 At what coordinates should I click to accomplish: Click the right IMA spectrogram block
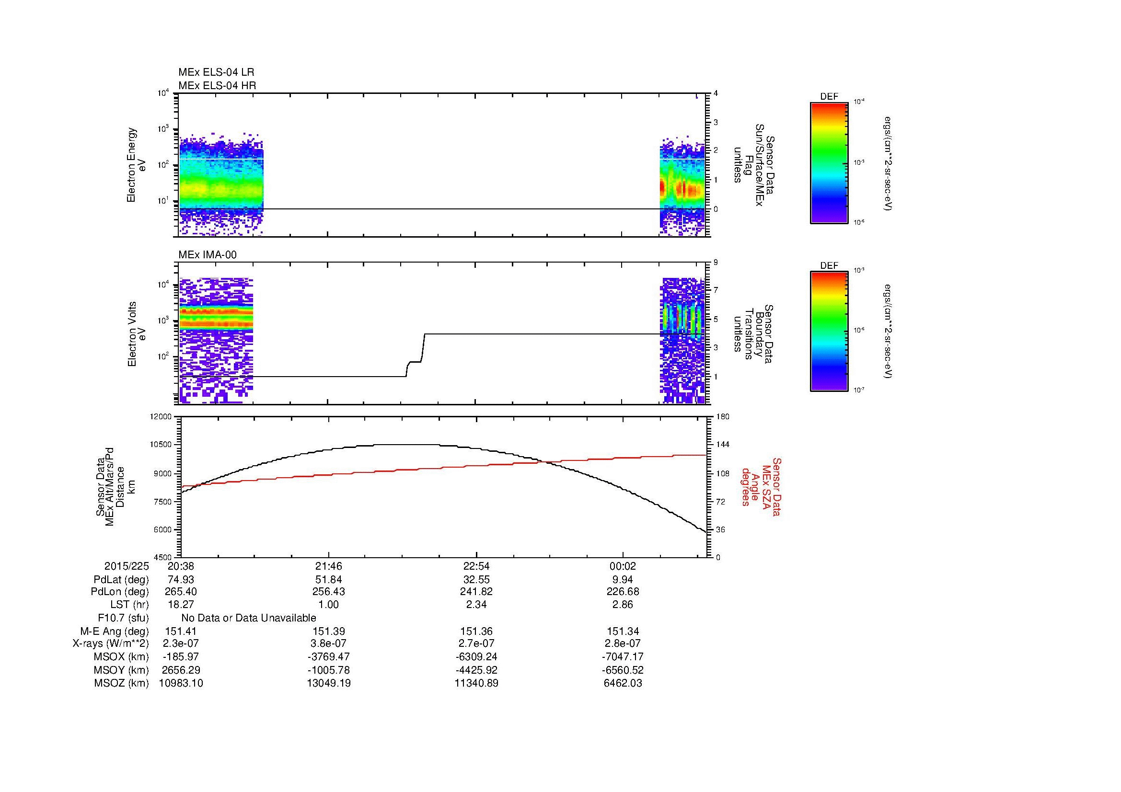(x=682, y=341)
